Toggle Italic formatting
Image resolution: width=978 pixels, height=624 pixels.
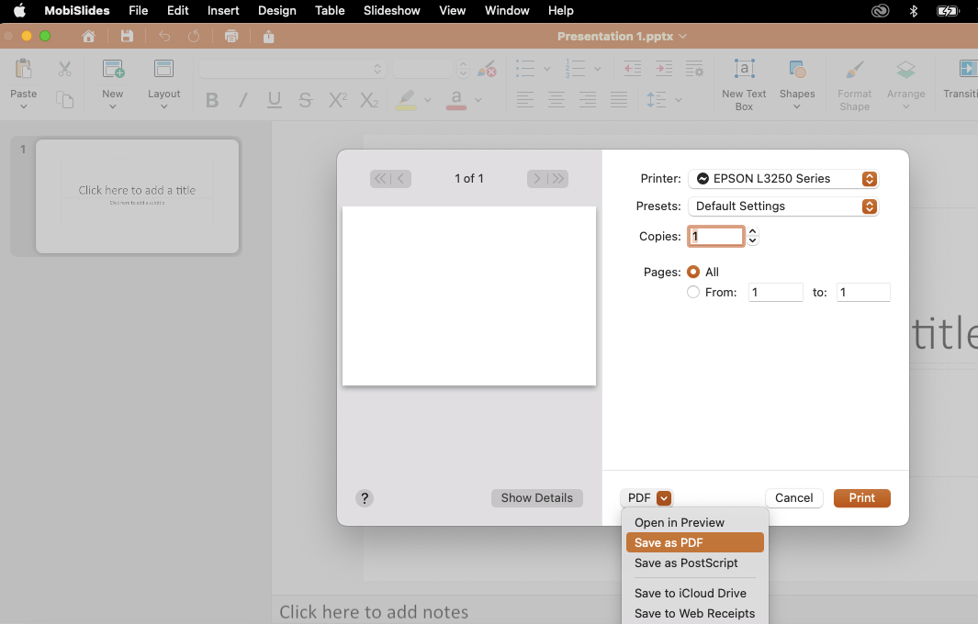click(243, 100)
